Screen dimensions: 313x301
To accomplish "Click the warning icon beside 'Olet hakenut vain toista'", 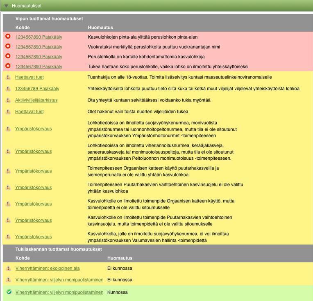I will tap(8, 112).
